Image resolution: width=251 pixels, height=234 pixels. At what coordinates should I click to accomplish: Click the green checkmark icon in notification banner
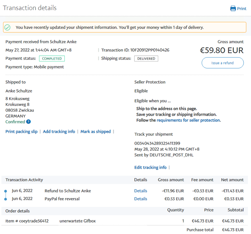pyautogui.click(x=7, y=27)
